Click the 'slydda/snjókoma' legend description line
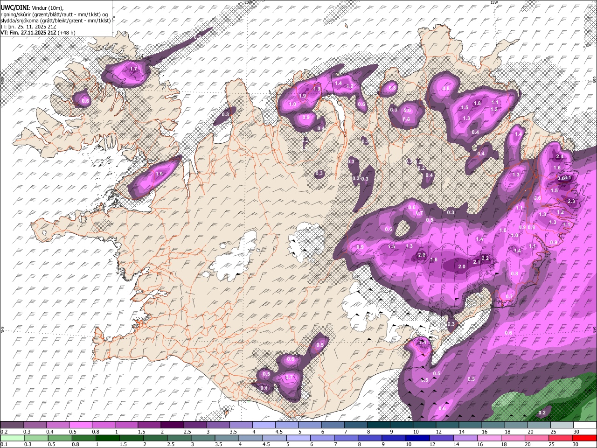The width and height of the screenshot is (597, 448). point(56,21)
